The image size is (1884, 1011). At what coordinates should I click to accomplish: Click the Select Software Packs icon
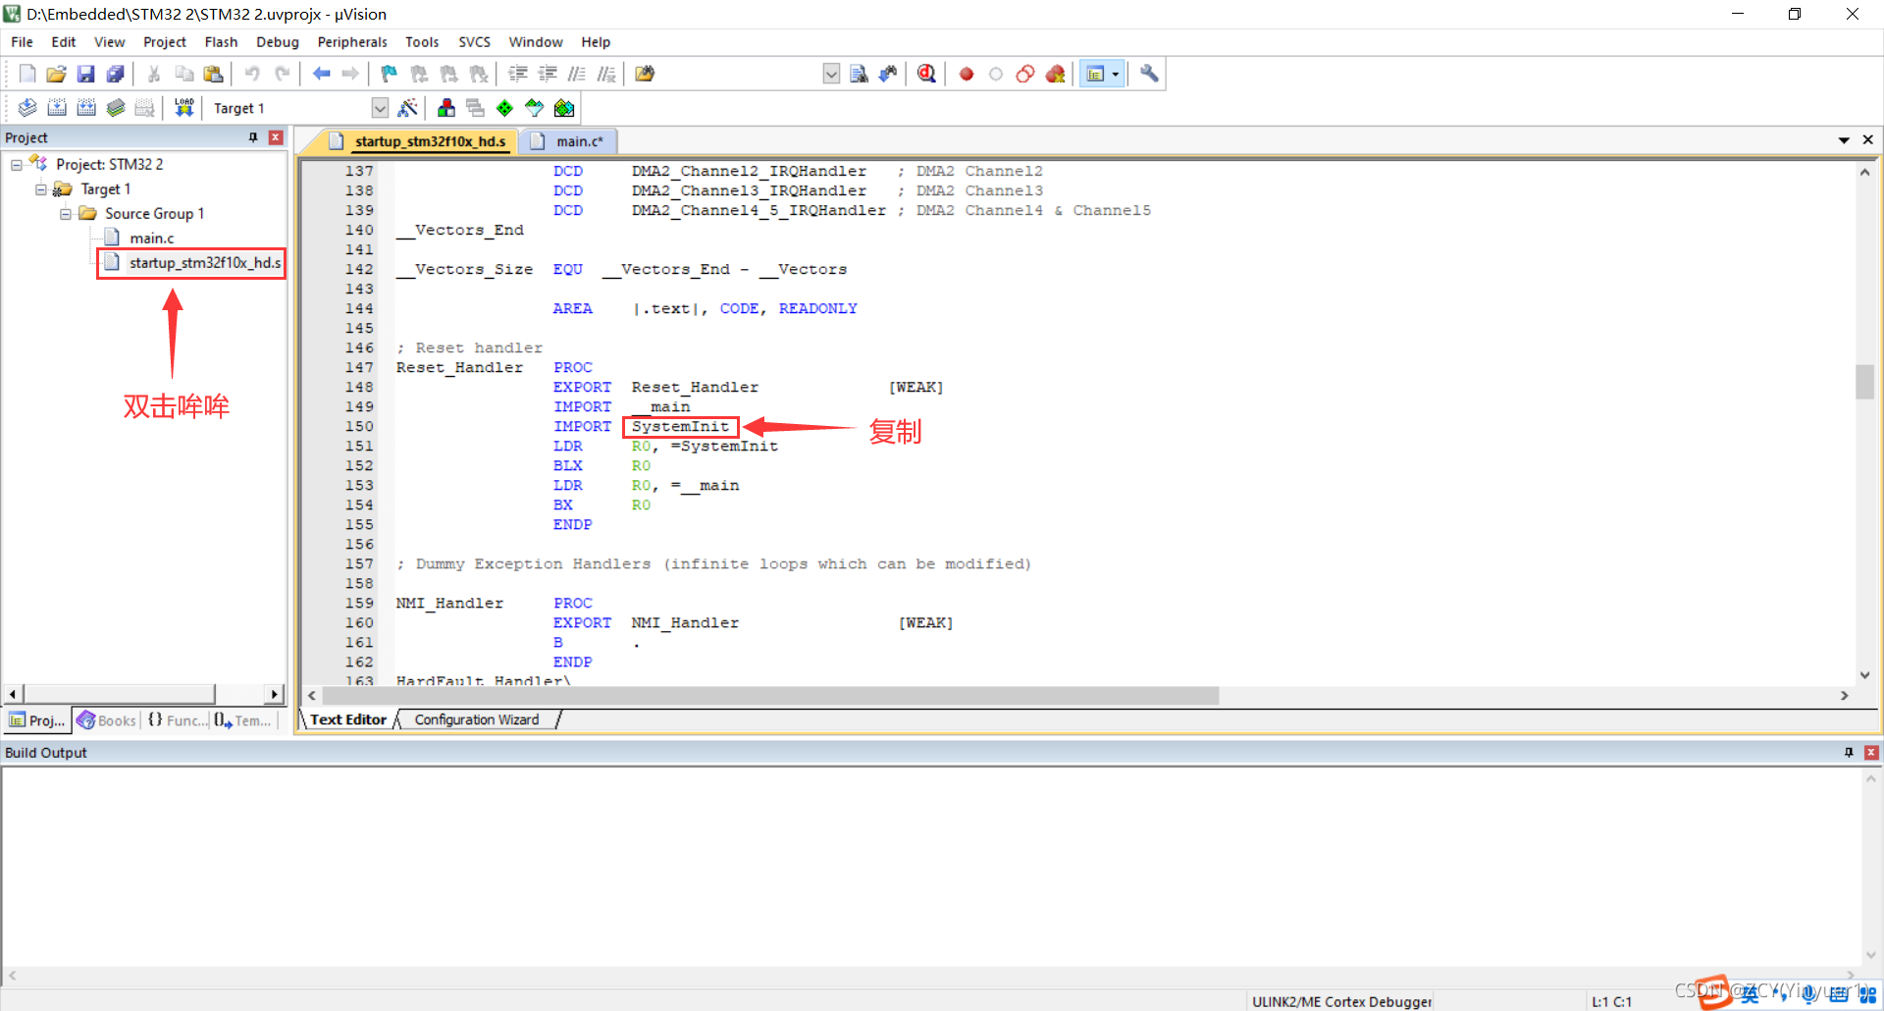(x=534, y=108)
